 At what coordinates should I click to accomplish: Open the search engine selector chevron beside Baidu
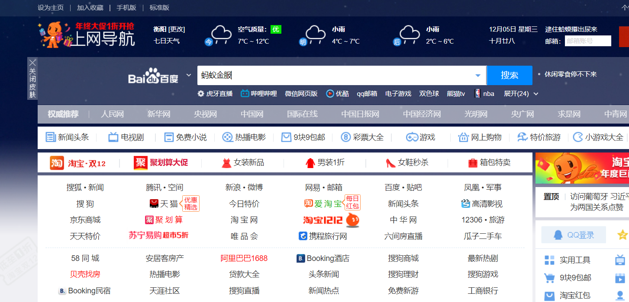[x=189, y=75]
